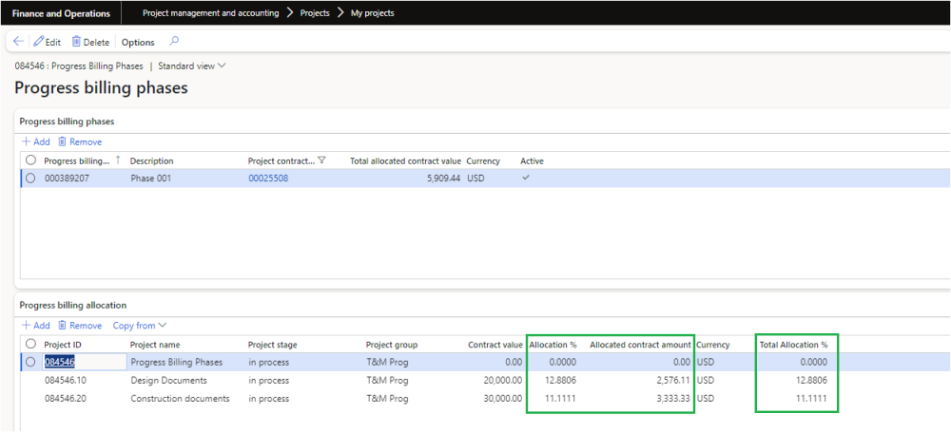Open the Options menu
The image size is (951, 432).
[x=138, y=42]
